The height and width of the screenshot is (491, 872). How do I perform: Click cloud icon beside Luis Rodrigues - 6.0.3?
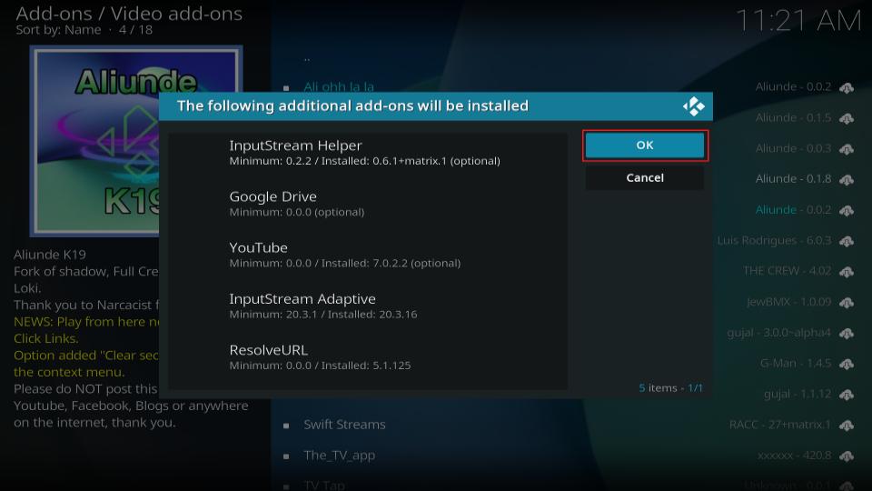[847, 241]
